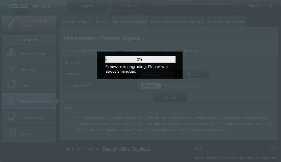This screenshot has width=281, height=162.
Task: Go to Restore/Save/Upload Setting tab
Action: coord(177,22)
